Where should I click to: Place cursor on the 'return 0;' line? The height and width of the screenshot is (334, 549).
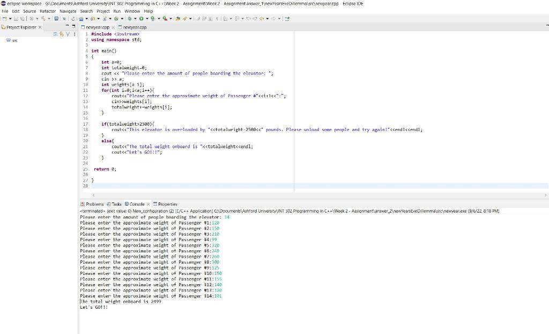(105, 169)
